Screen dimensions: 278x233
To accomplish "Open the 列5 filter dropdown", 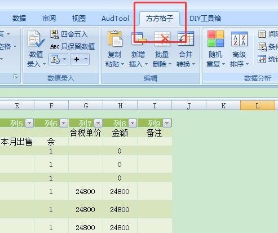I will click(x=29, y=123).
